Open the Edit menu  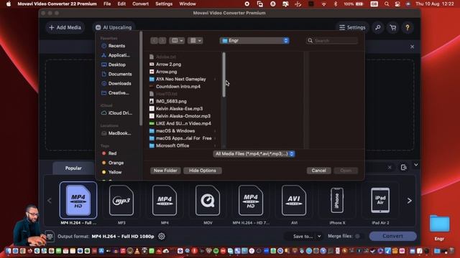pos(121,4)
